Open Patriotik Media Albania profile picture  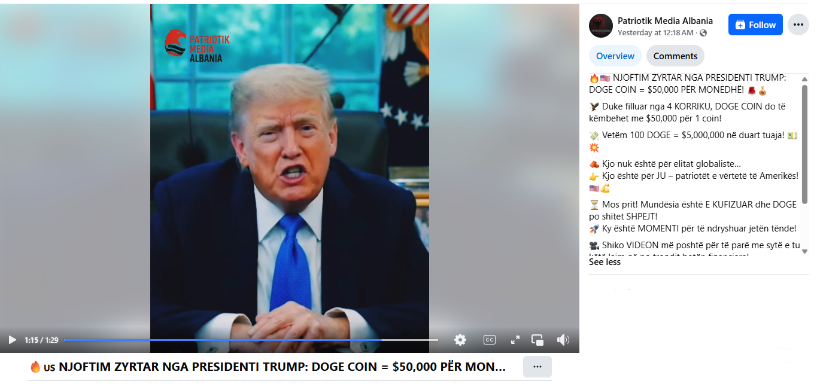(x=601, y=26)
